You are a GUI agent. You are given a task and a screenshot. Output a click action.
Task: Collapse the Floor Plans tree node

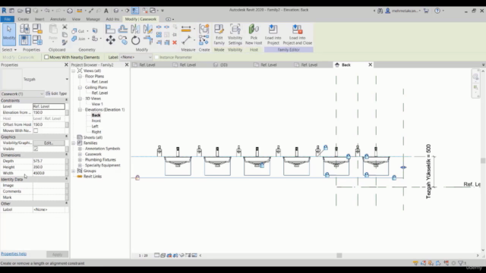pos(80,76)
